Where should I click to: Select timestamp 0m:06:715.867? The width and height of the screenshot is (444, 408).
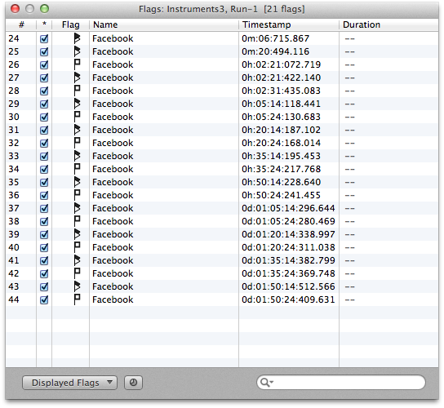275,38
